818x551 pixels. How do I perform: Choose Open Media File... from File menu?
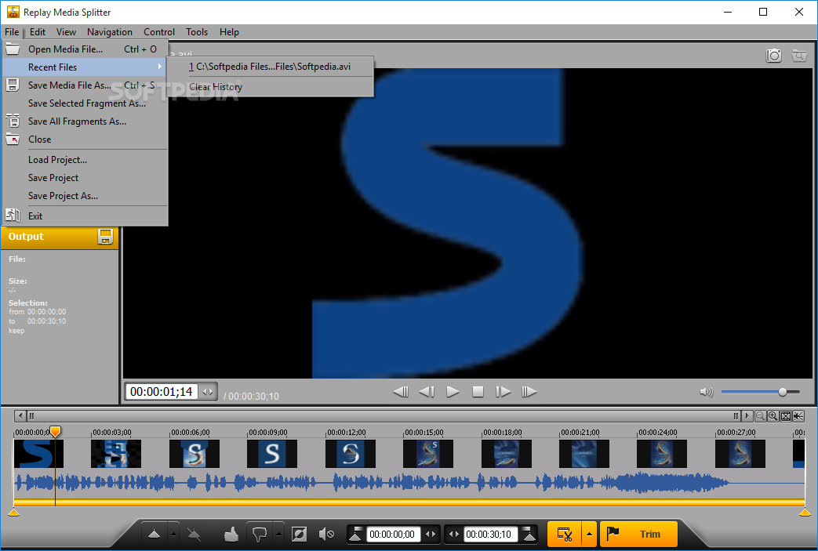point(85,49)
